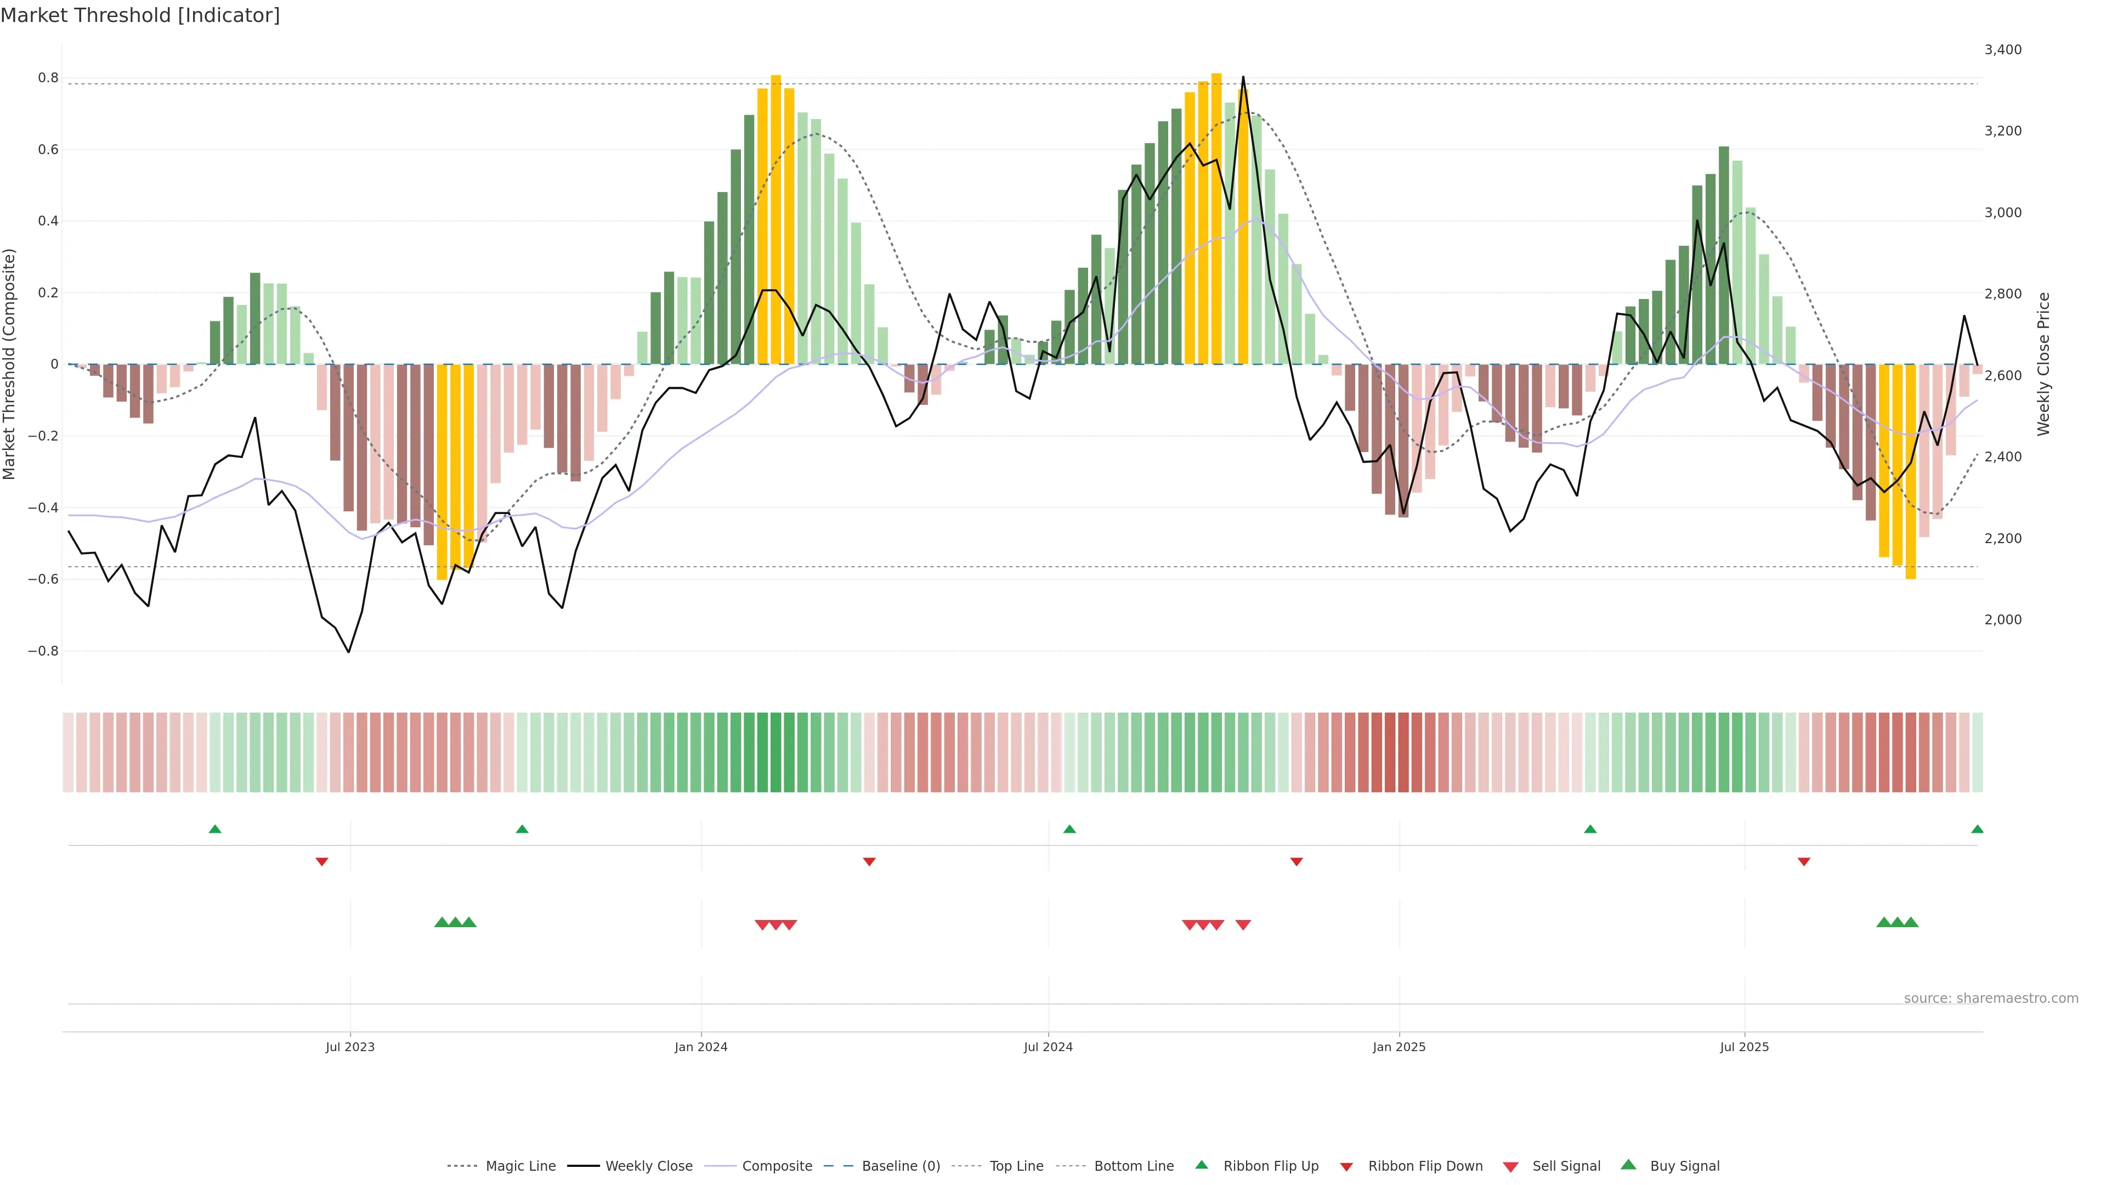Toggle the Magic Line legend entry
Image resolution: width=2106 pixels, height=1185 pixels.
pyautogui.click(x=520, y=1166)
